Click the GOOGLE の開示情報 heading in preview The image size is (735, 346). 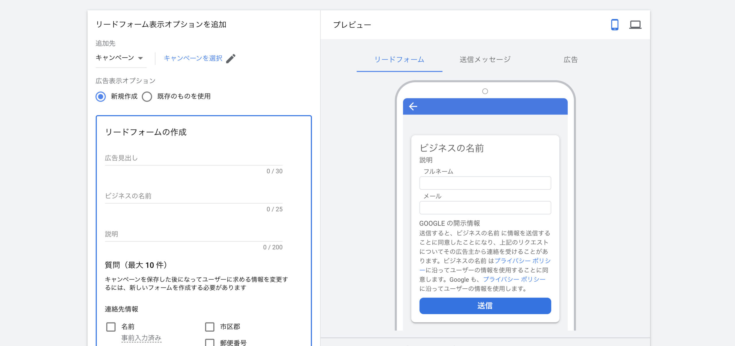click(x=450, y=223)
